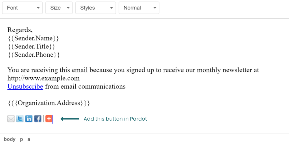Click the Unsubscribe link
Viewport: 289px width, 142px height.
point(25,87)
